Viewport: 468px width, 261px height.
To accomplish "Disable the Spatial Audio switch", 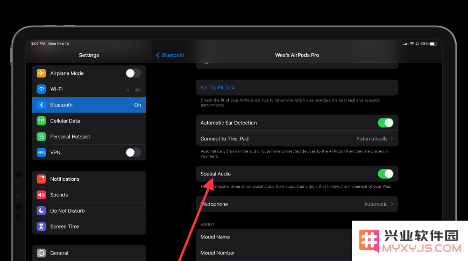I will click(x=386, y=174).
